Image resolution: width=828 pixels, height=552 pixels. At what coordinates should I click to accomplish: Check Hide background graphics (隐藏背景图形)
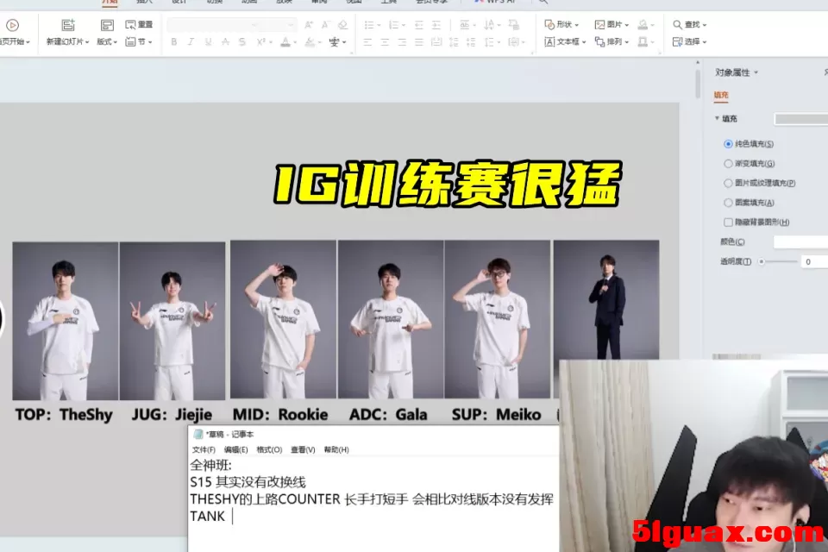click(728, 223)
